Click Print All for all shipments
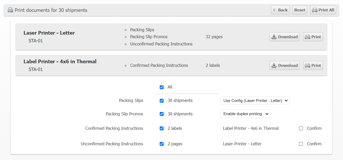Screen dimensions: 343x160 point(323,10)
